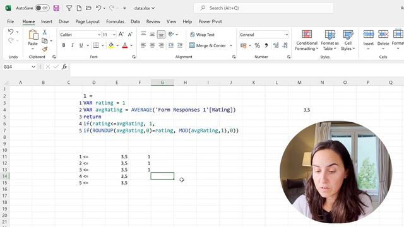Viewport: 404px width, 227px height.
Task: Open the font size dropdown showing 11
Action: click(114, 35)
